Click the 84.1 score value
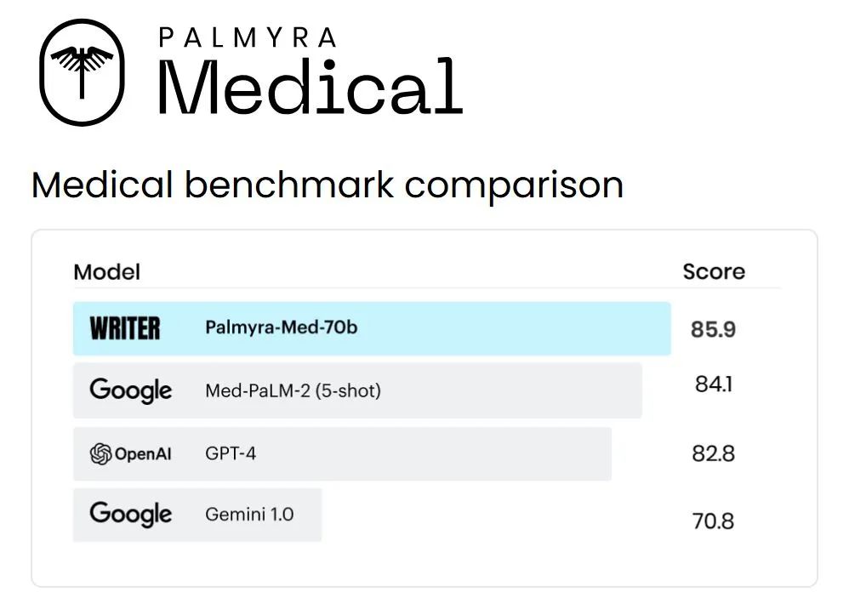849x609 pixels. click(x=713, y=384)
